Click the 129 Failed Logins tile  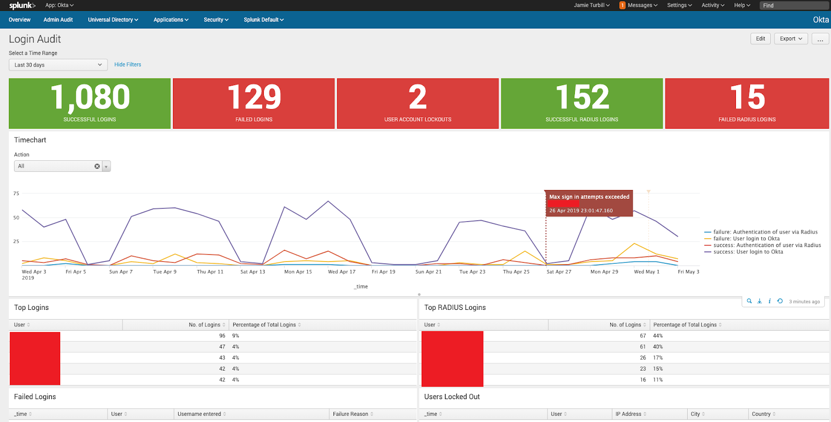254,103
